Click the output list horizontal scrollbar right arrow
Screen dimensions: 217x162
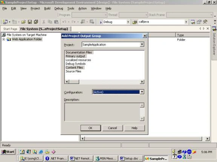point(142,82)
